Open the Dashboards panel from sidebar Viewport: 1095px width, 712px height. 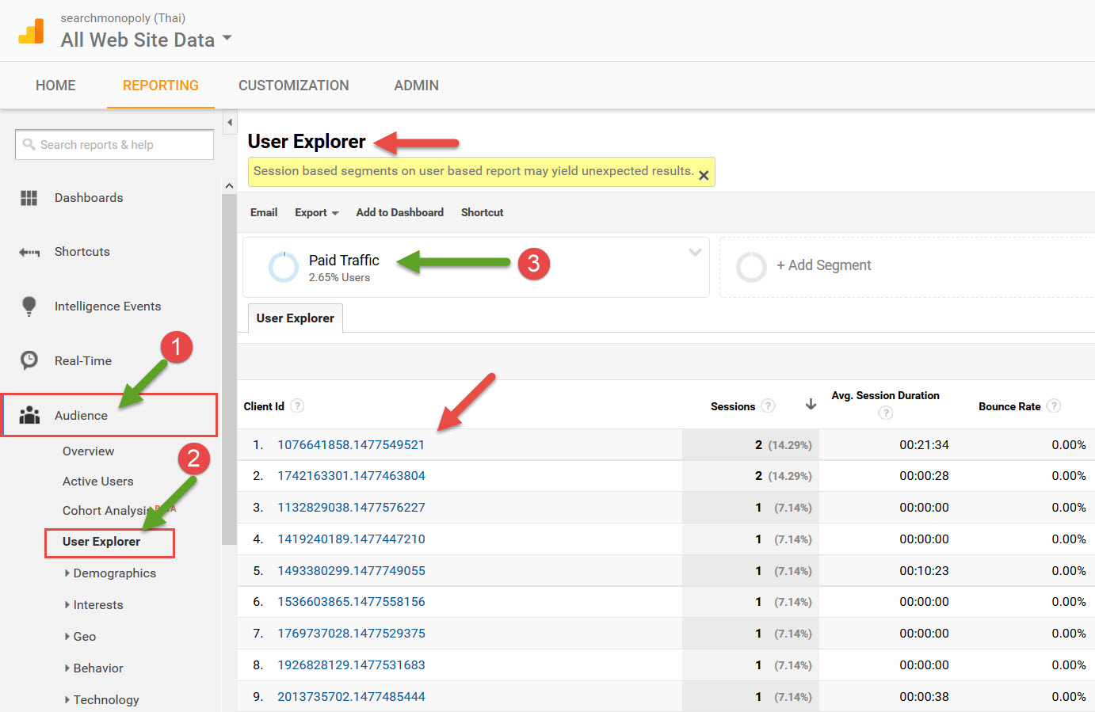[90, 197]
